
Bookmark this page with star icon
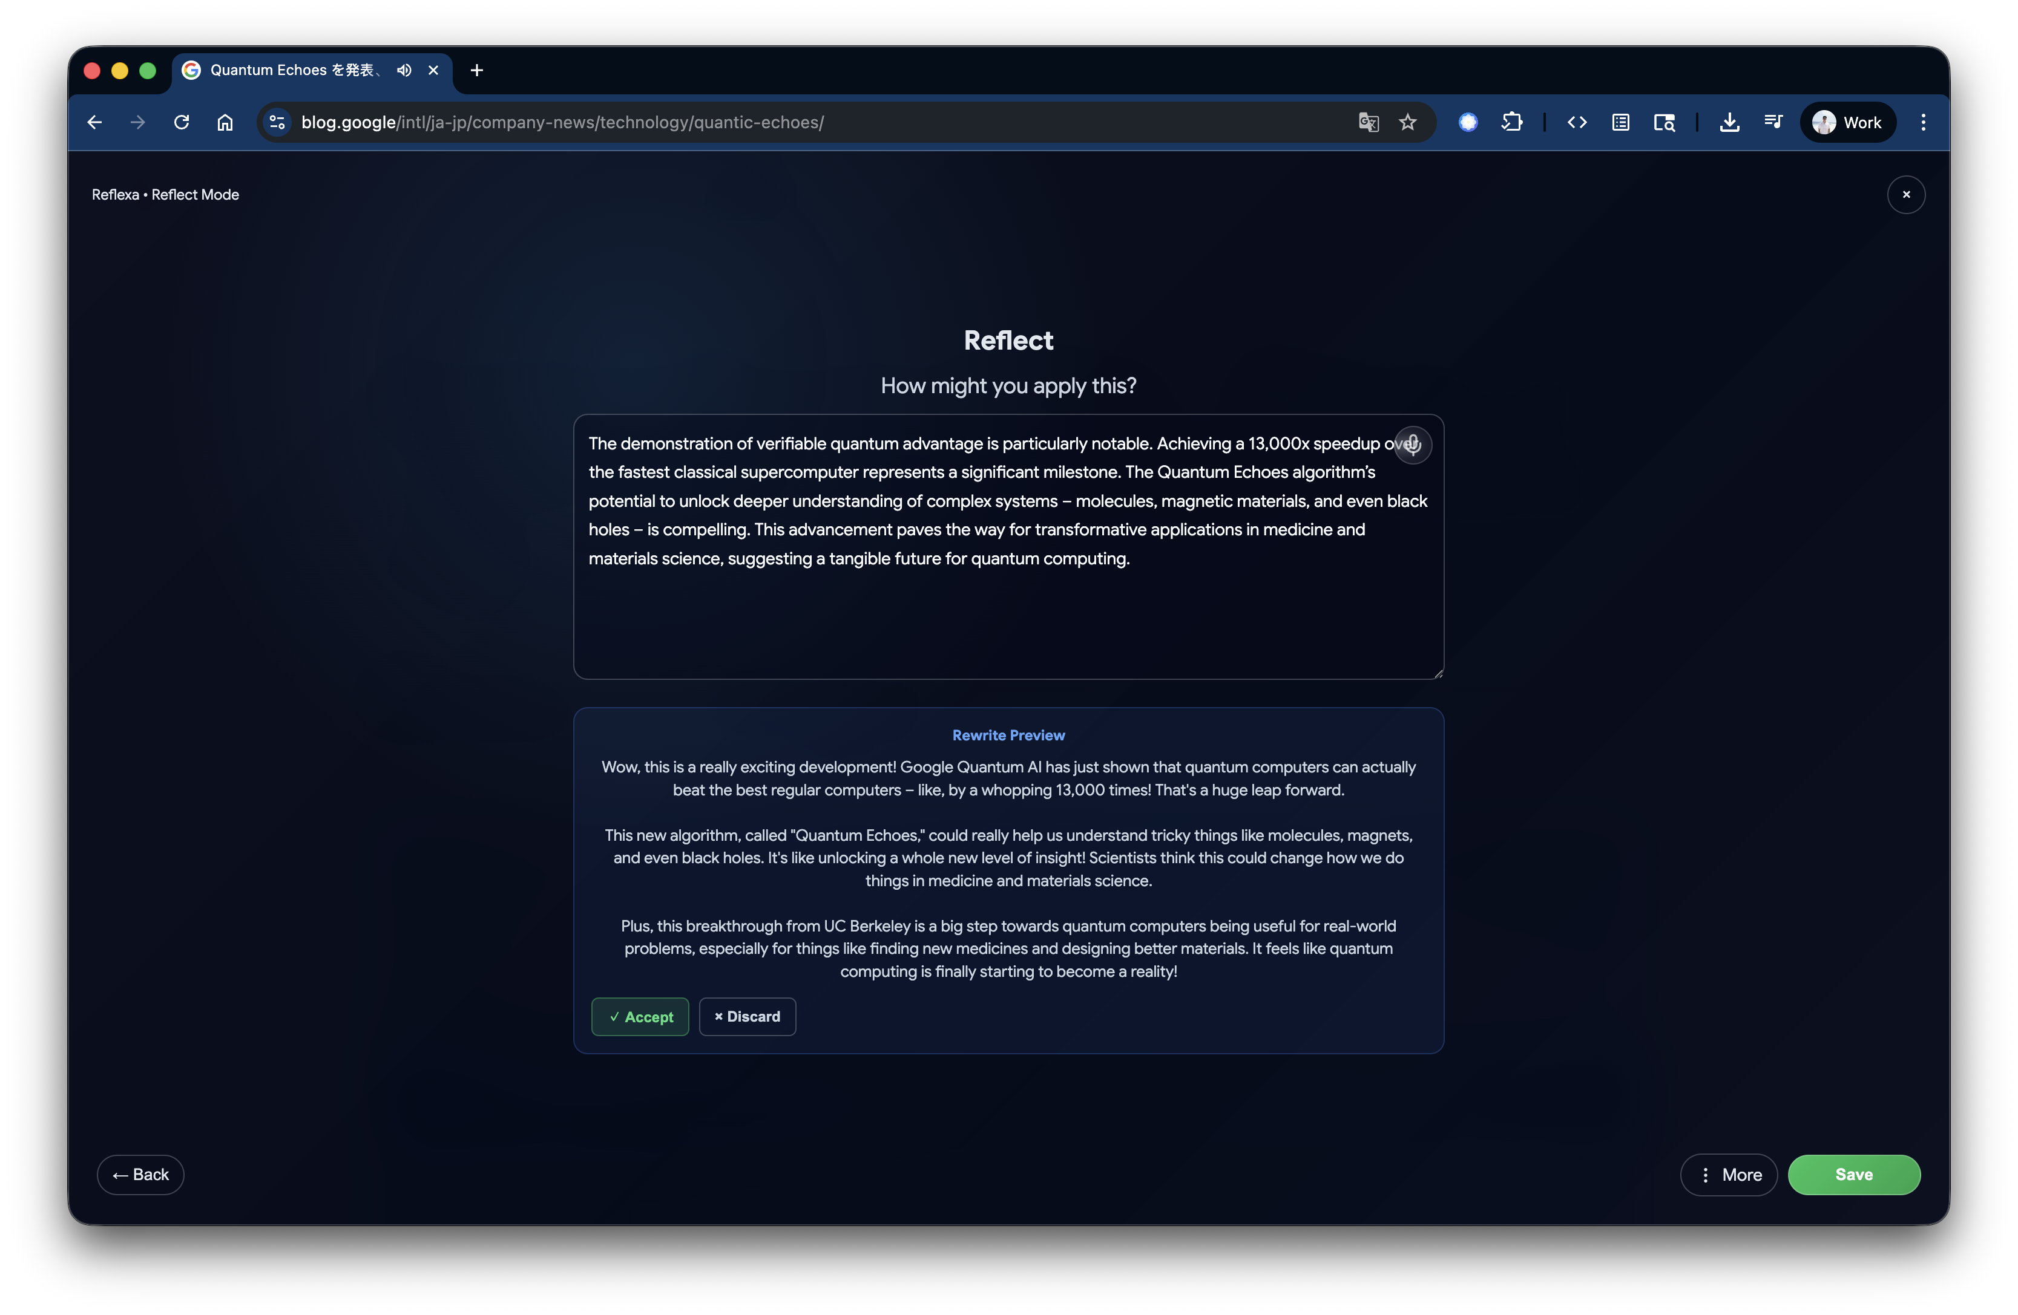tap(1407, 122)
